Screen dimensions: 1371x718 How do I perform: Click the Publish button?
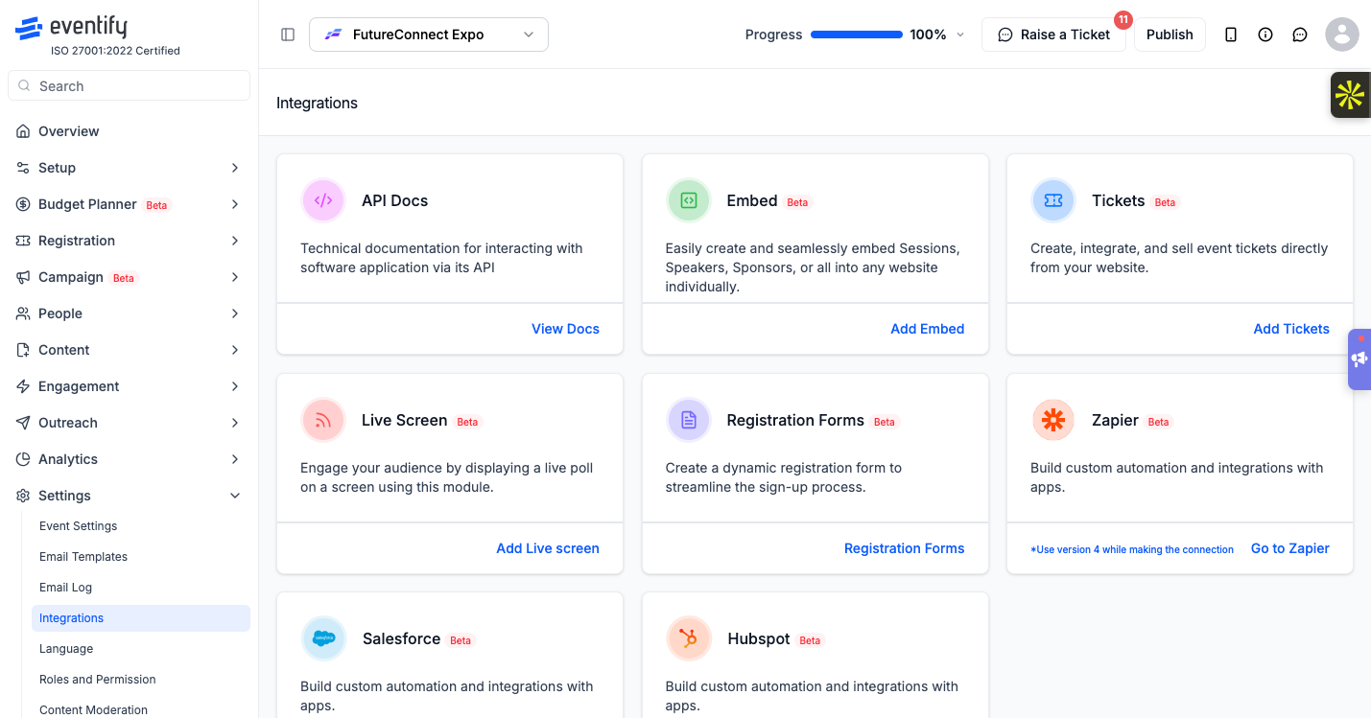[x=1170, y=35]
